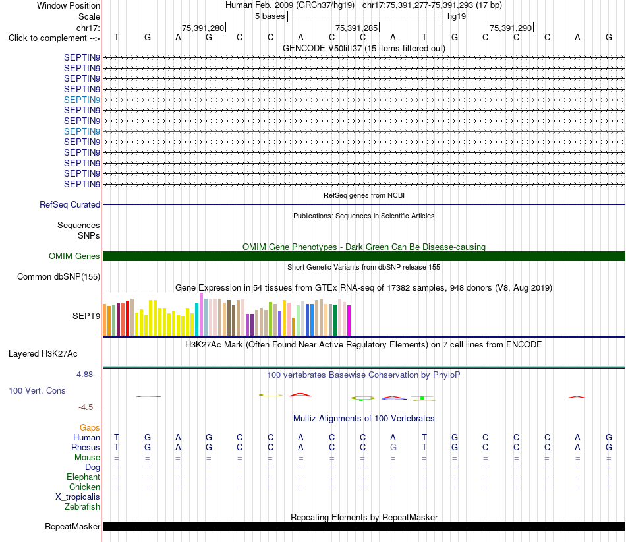Image resolution: width=626 pixels, height=542 pixels.
Task: Click the 'RefSeq Curated' track label
Action: point(69,204)
